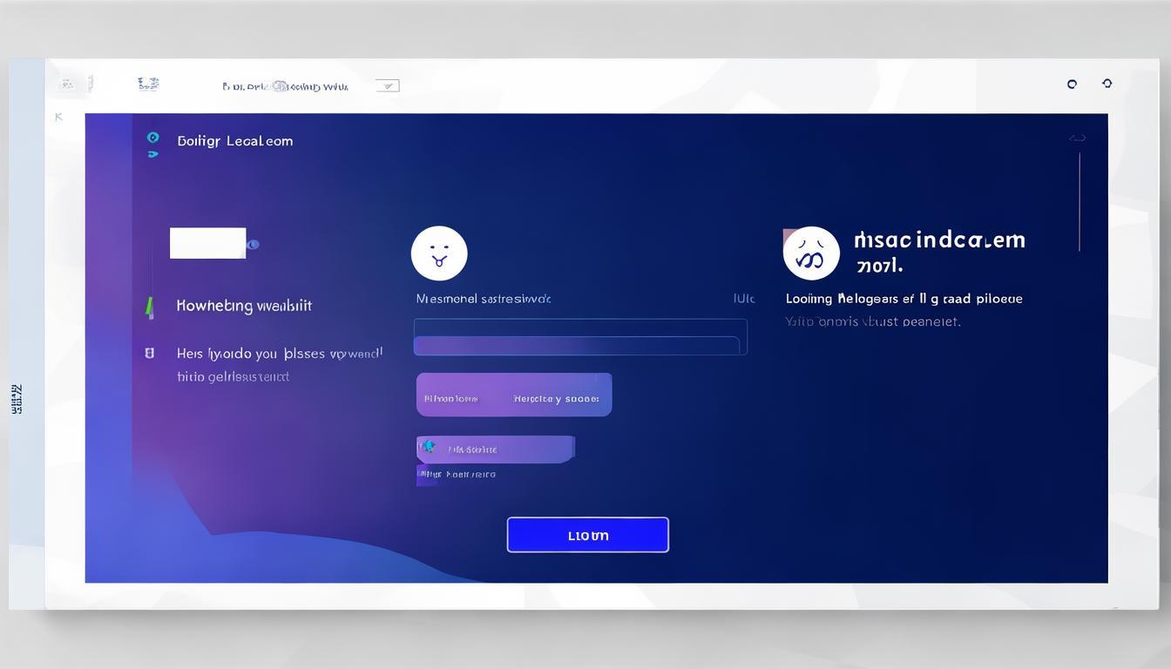Image resolution: width=1171 pixels, height=669 pixels.
Task: Click the green marker icon beside Howhebing
Action: click(150, 306)
